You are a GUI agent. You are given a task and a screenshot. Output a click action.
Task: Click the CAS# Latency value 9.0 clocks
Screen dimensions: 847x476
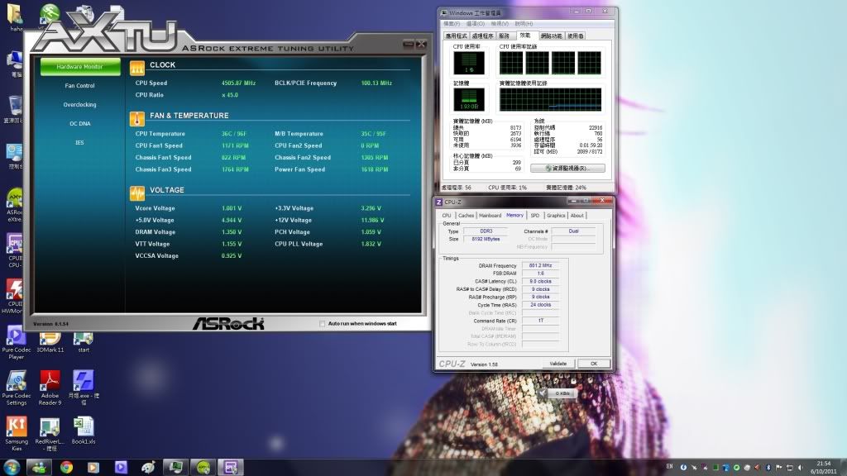click(540, 281)
